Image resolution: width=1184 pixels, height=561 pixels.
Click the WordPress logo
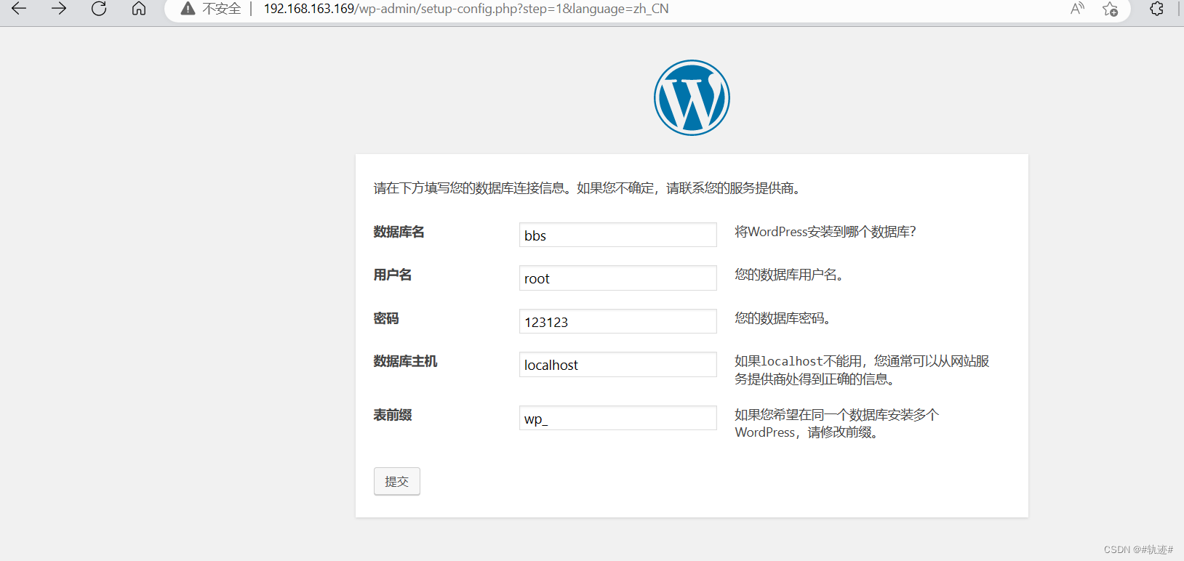(692, 97)
